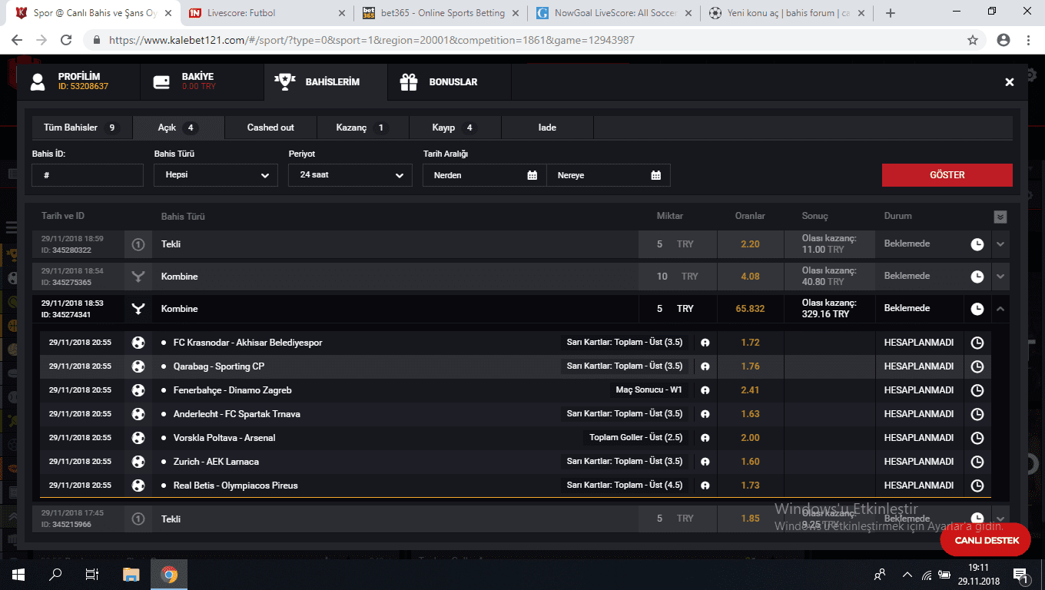
Task: Click the Bahis ID input field
Action: (88, 175)
